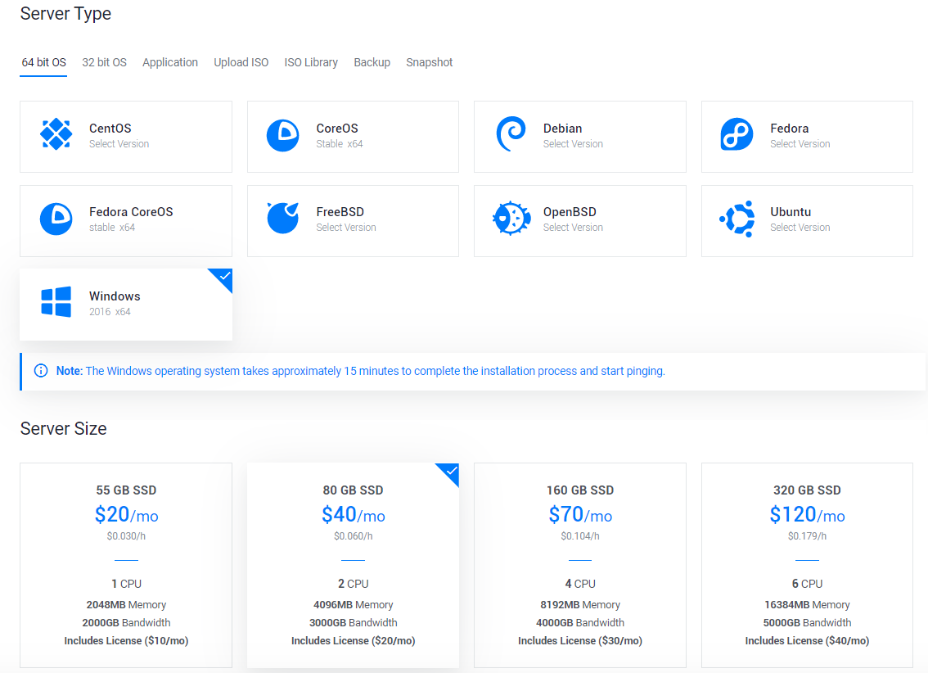Click the OpenBSD name label
The height and width of the screenshot is (673, 928).
570,212
